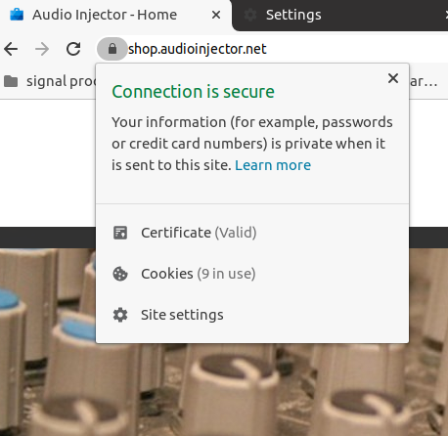Click the Settings tab gear icon
The height and width of the screenshot is (436, 448).
pos(250,15)
